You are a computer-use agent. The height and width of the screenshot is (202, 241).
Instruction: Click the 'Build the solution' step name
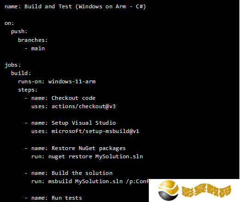[82, 173]
